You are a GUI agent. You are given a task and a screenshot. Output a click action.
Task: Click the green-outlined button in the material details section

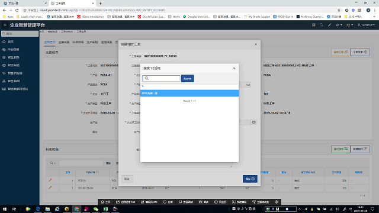click(x=341, y=149)
